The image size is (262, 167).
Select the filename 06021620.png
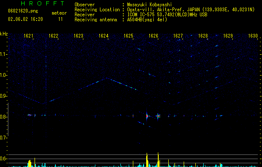(23, 11)
